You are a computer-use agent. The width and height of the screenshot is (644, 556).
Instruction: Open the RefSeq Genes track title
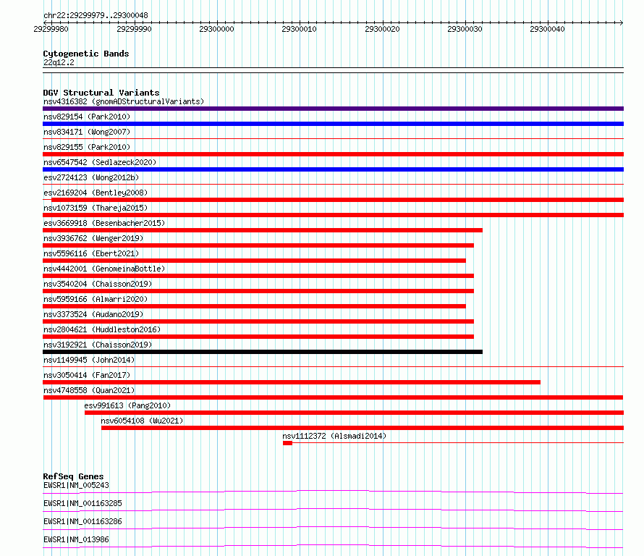click(x=73, y=476)
